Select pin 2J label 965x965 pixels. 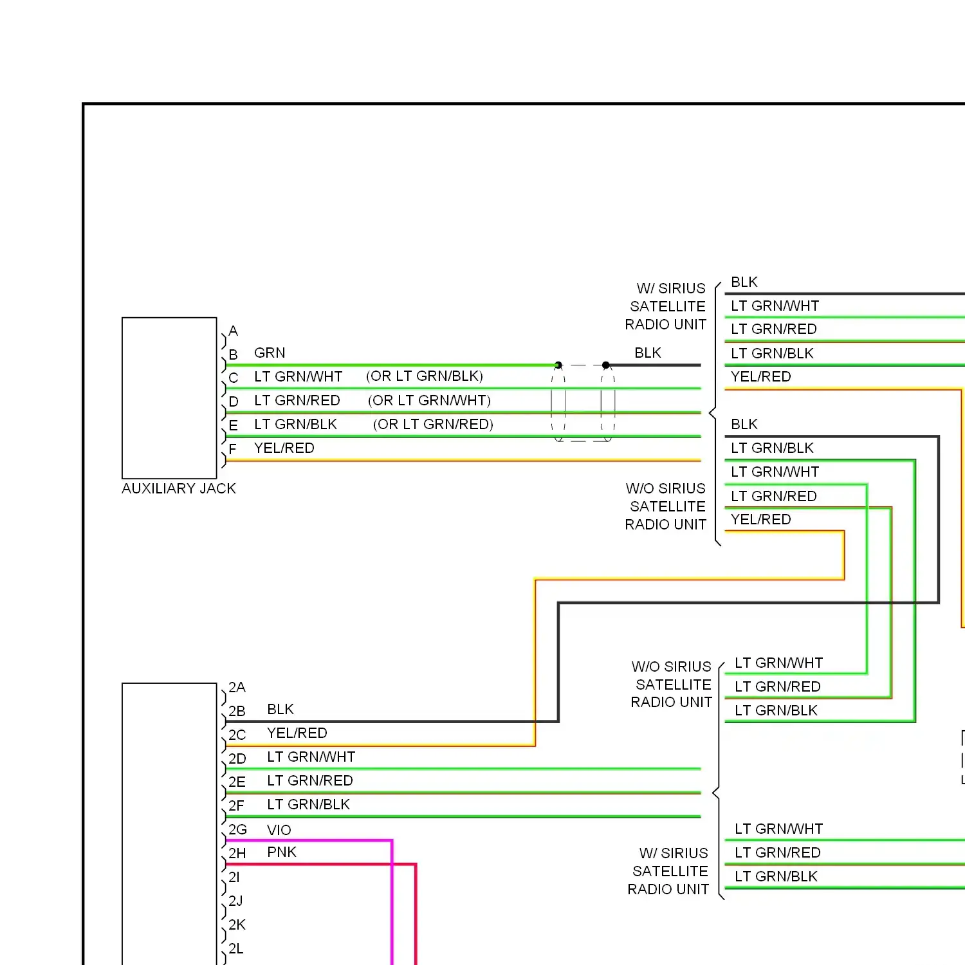pos(235,901)
